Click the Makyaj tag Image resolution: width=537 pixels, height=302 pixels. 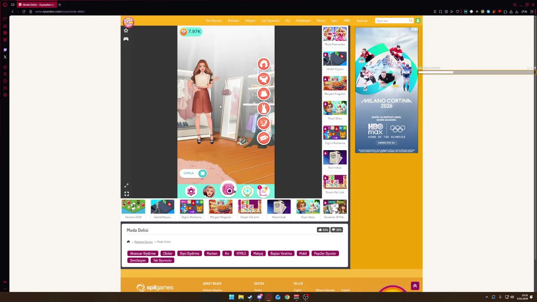click(258, 253)
